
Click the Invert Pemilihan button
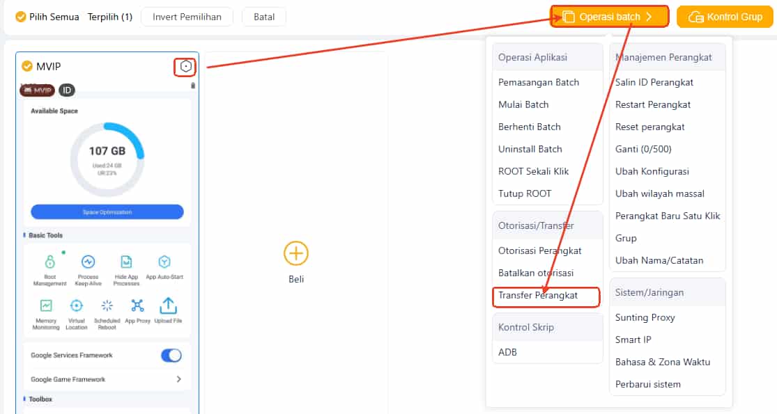186,17
